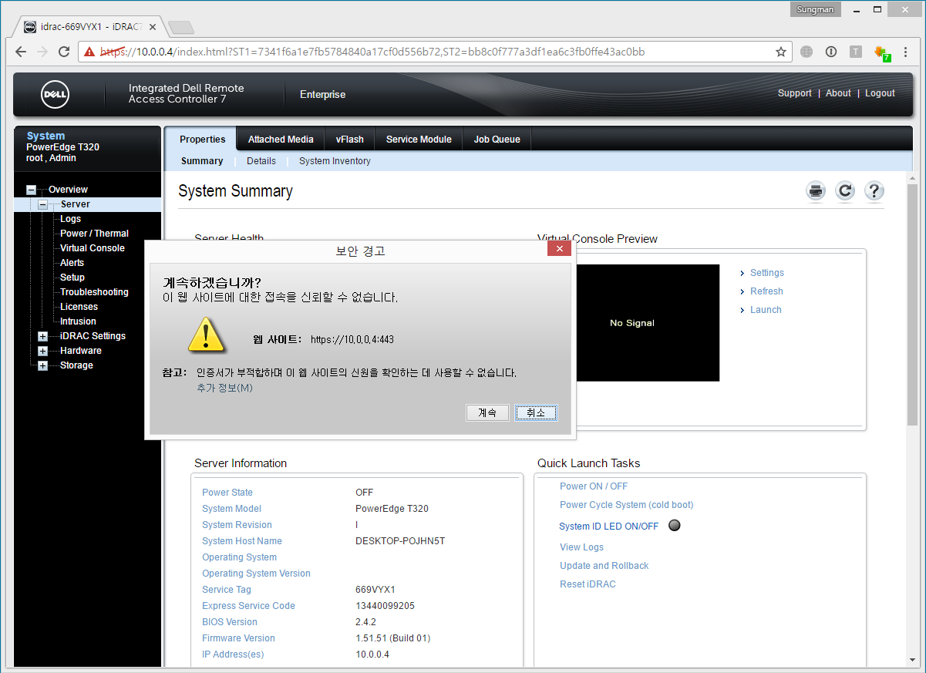Open a new browser tab
This screenshot has height=673, width=926.
point(180,28)
